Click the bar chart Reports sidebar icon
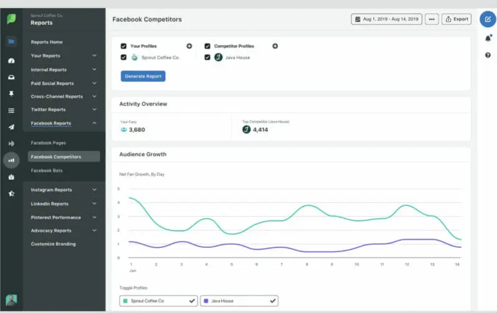497x313 pixels. [11, 160]
